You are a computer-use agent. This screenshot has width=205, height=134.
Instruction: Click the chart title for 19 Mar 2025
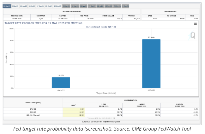[x=43, y=23]
